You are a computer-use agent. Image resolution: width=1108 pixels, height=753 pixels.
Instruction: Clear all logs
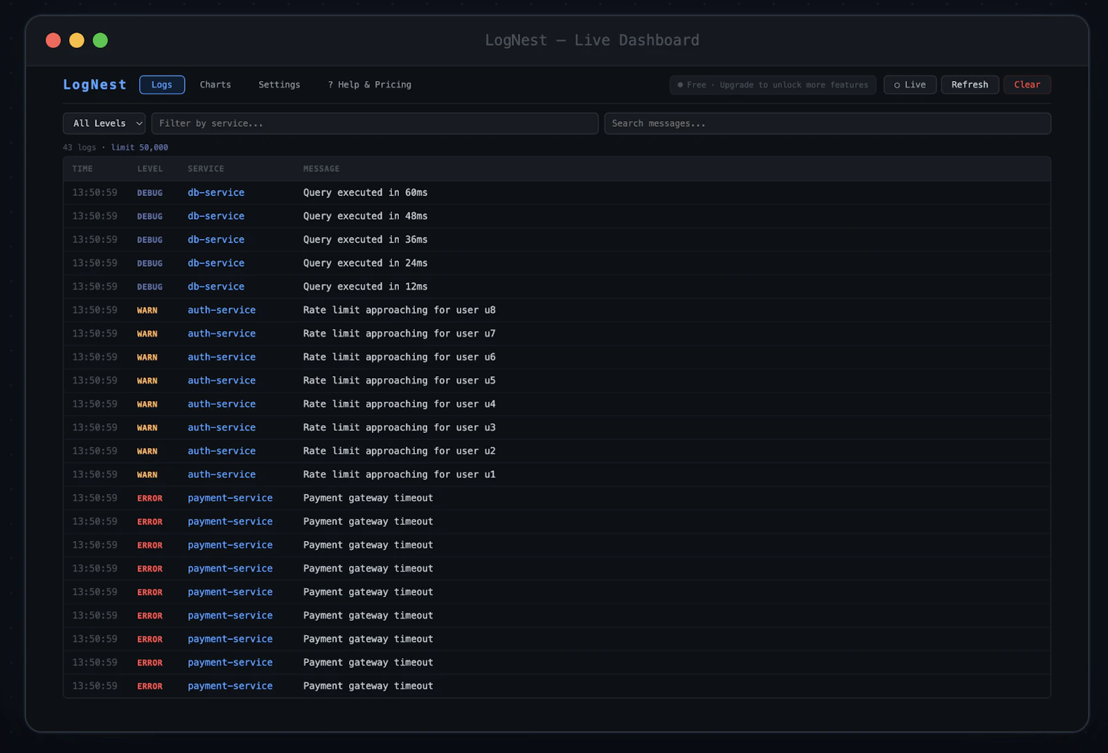coord(1027,85)
